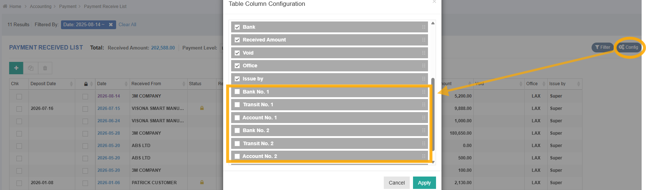Viewport: 646px width, 190px height.
Task: Click the Clear All link
Action: pos(127,25)
